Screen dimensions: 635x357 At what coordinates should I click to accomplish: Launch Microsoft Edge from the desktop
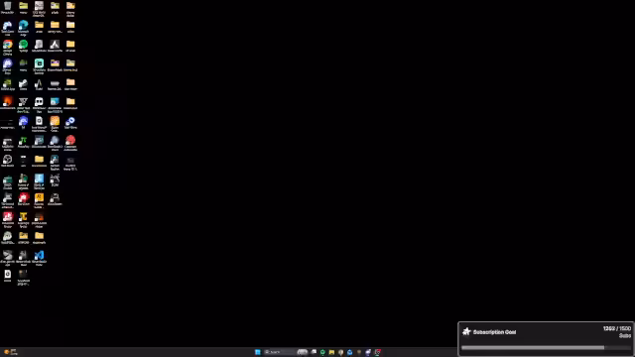coord(23,27)
